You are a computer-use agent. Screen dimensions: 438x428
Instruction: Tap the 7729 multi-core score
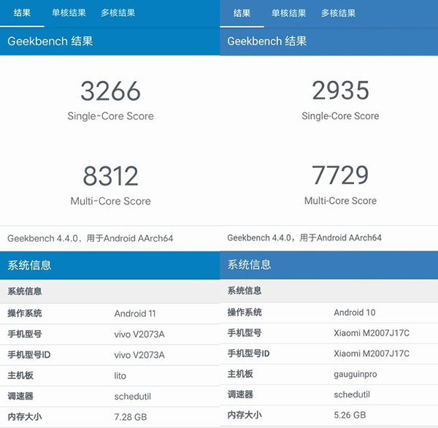pos(340,176)
